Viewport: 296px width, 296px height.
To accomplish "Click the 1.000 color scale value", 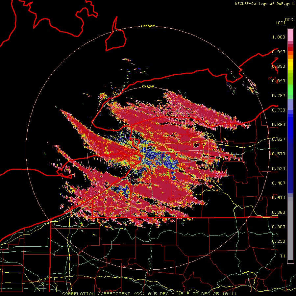I will tap(279, 37).
